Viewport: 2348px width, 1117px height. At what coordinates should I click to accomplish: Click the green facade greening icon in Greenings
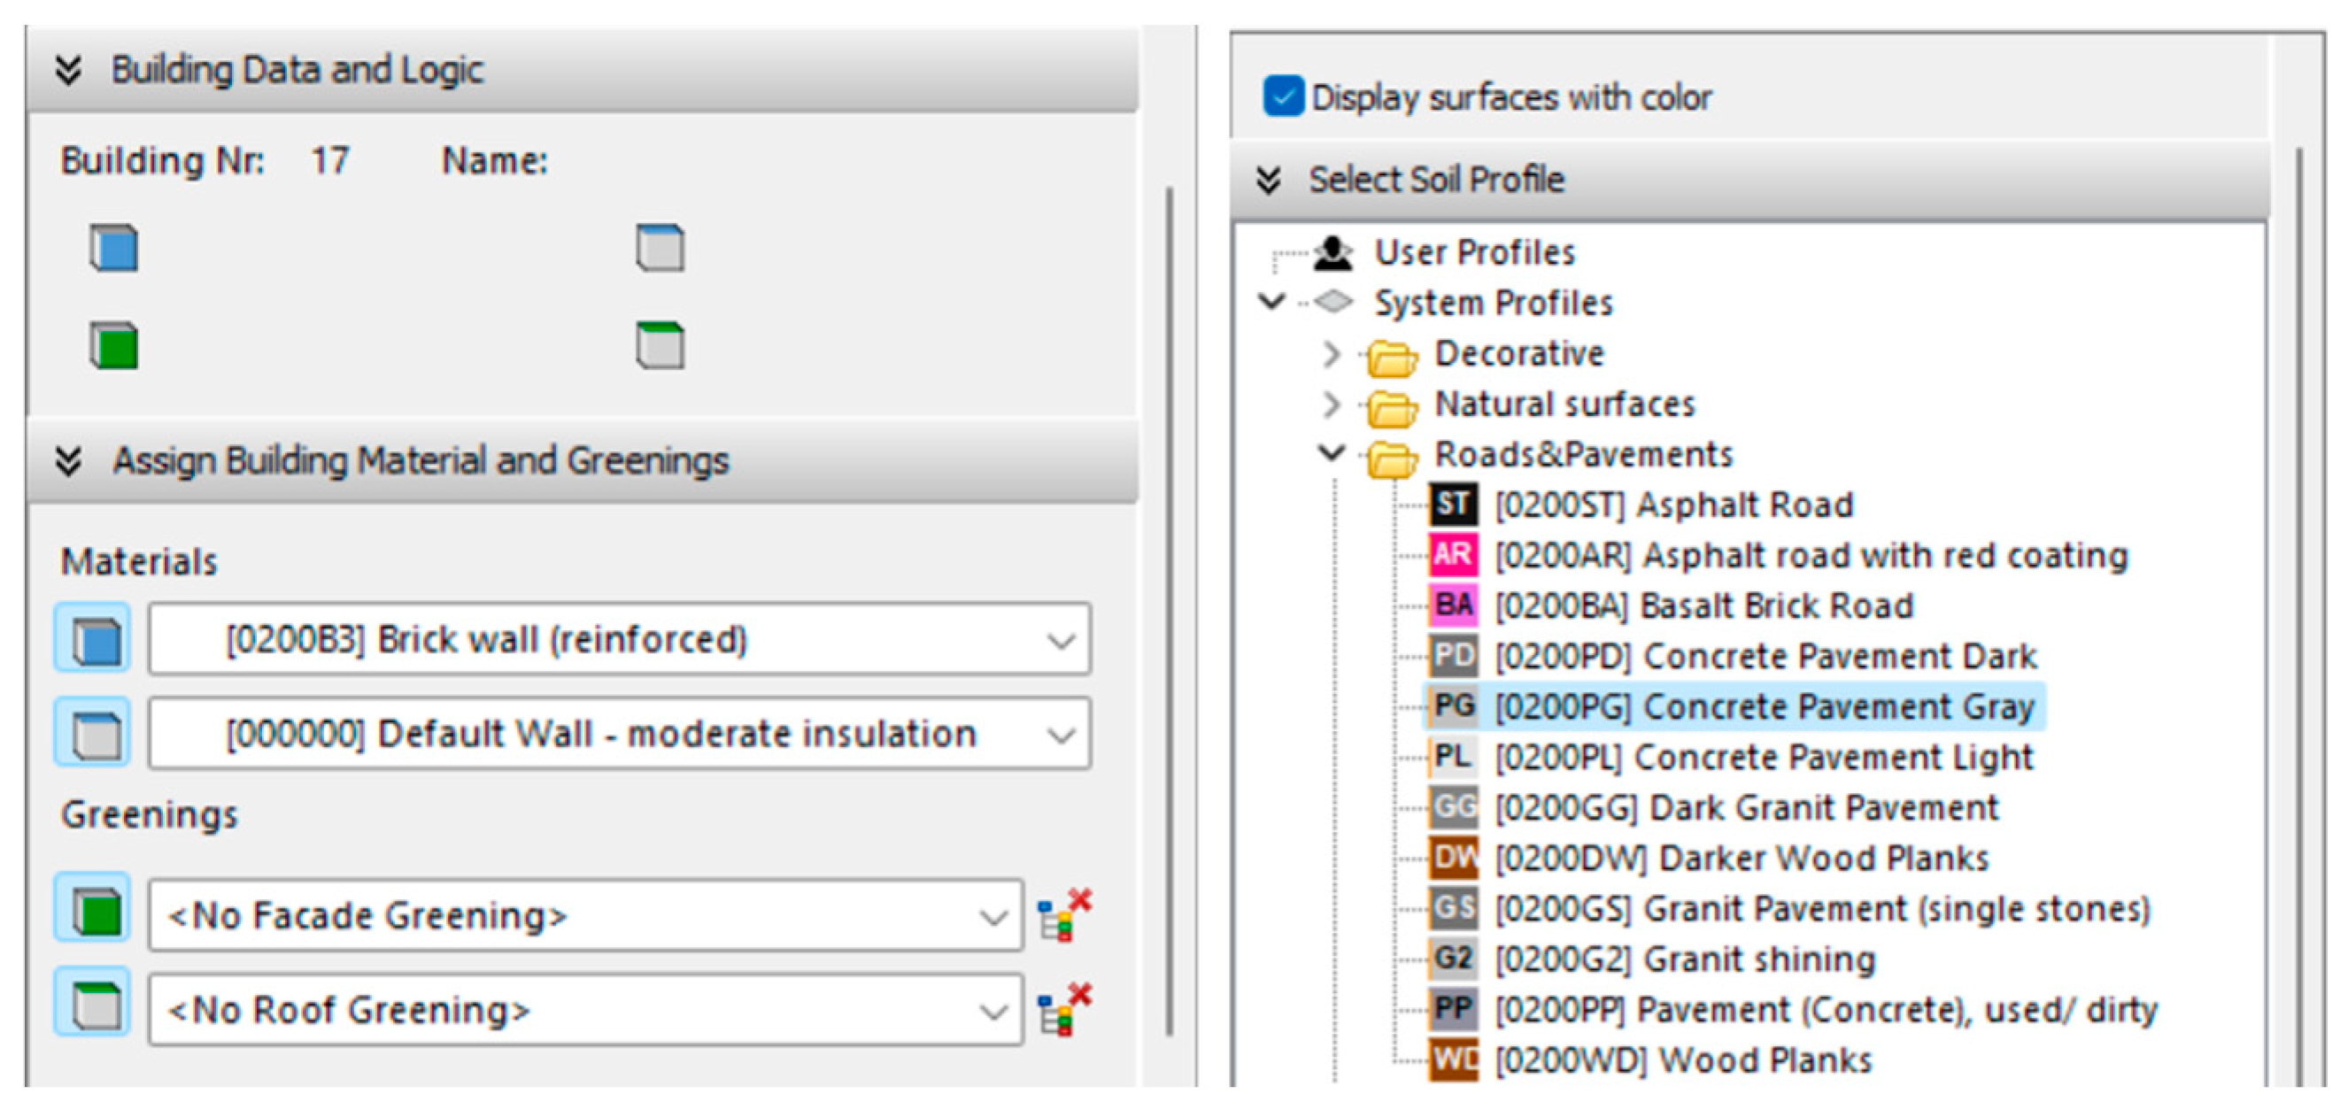pyautogui.click(x=93, y=908)
